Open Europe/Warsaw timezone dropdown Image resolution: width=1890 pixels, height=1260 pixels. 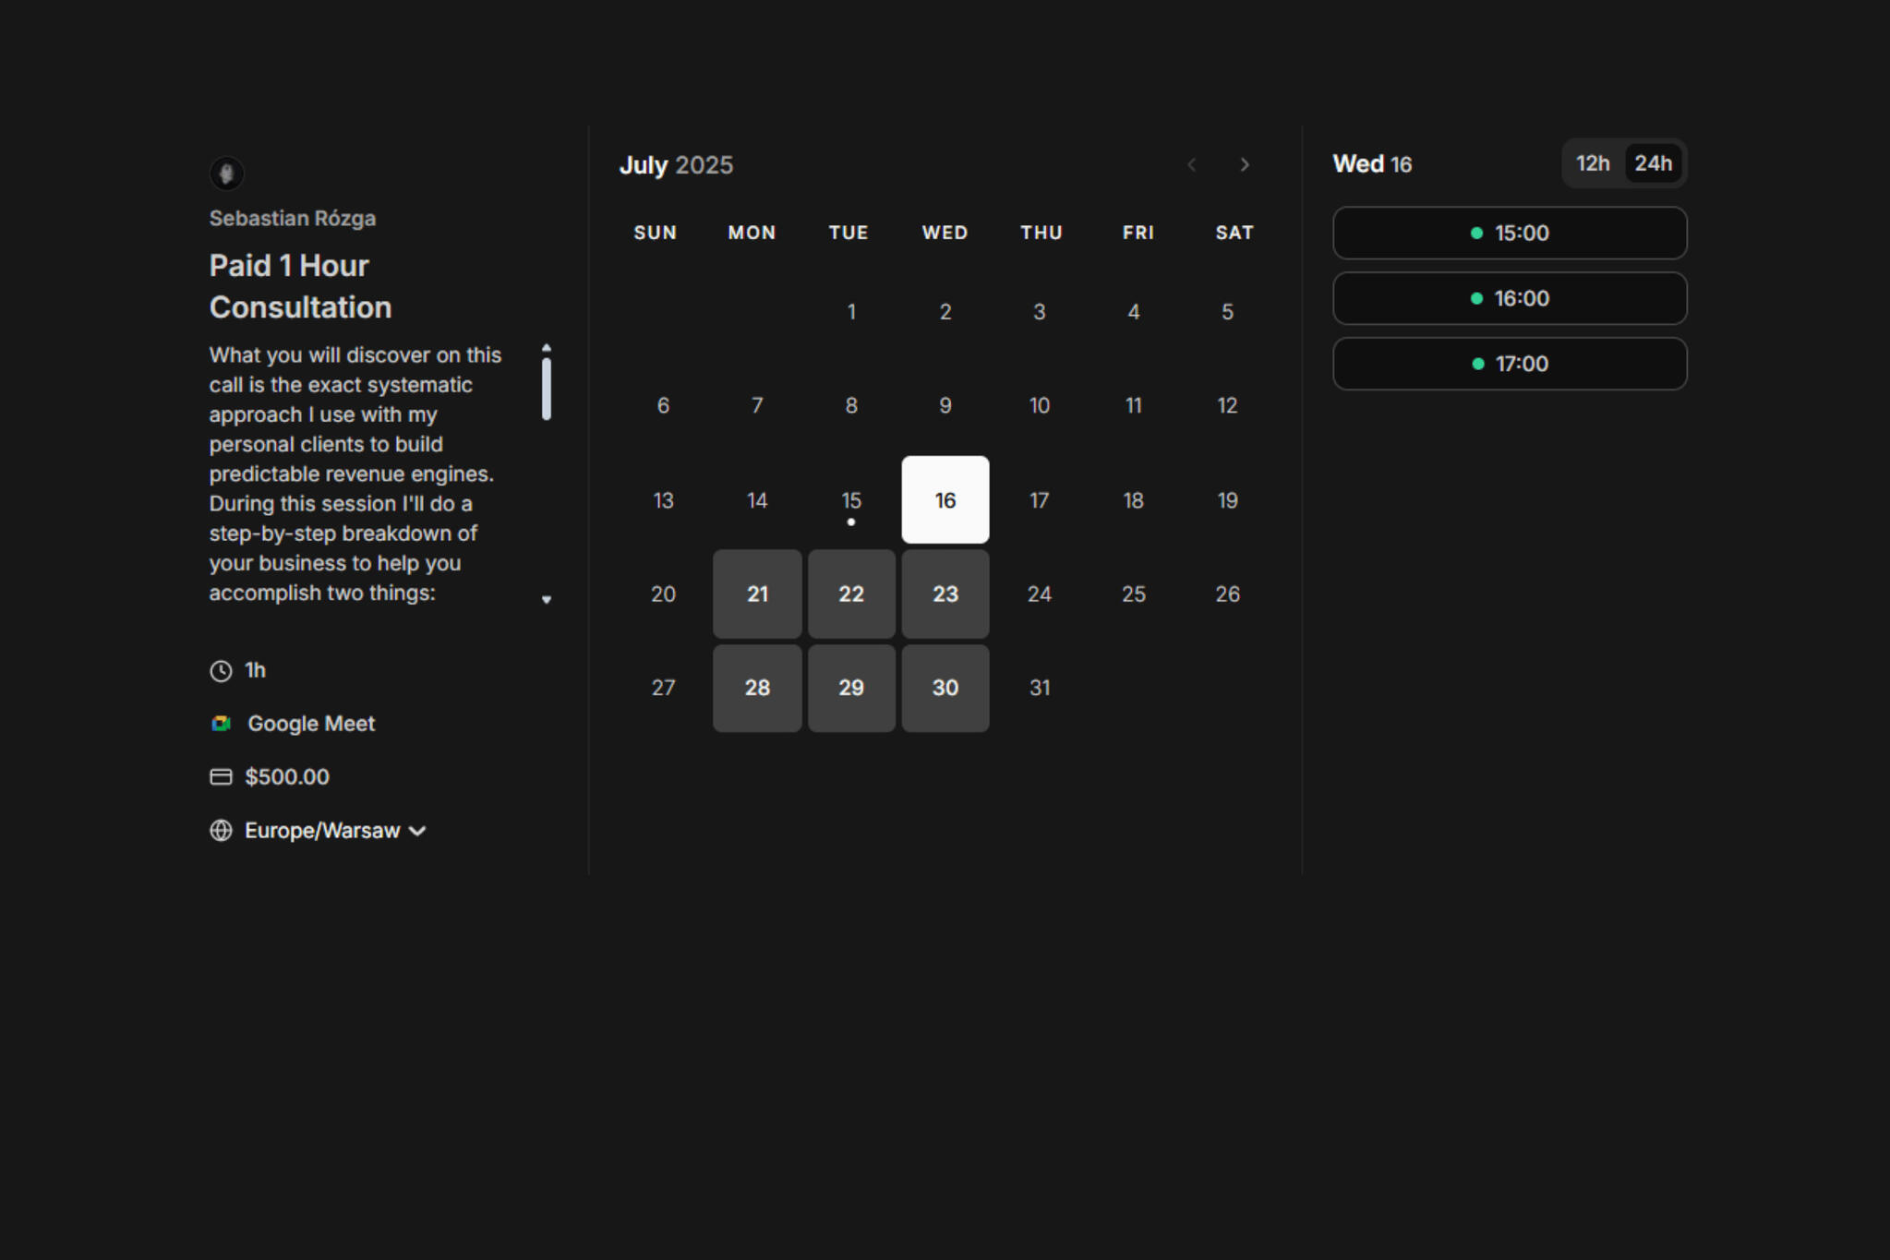click(334, 831)
